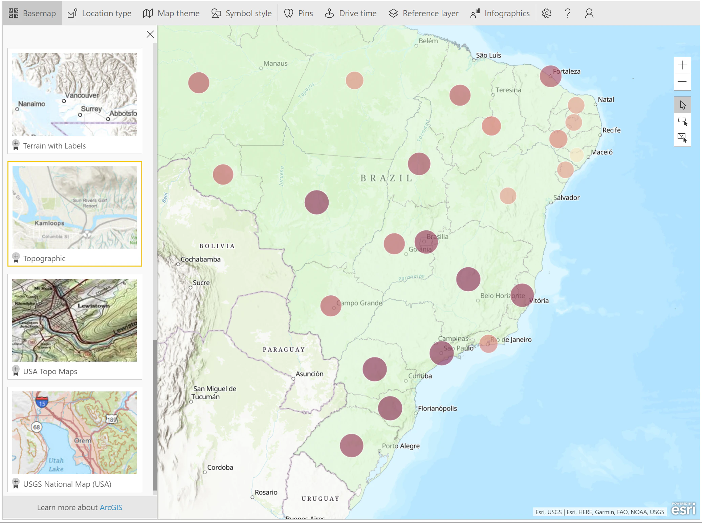Select the Drive time tool
This screenshot has width=702, height=523.
pyautogui.click(x=350, y=13)
